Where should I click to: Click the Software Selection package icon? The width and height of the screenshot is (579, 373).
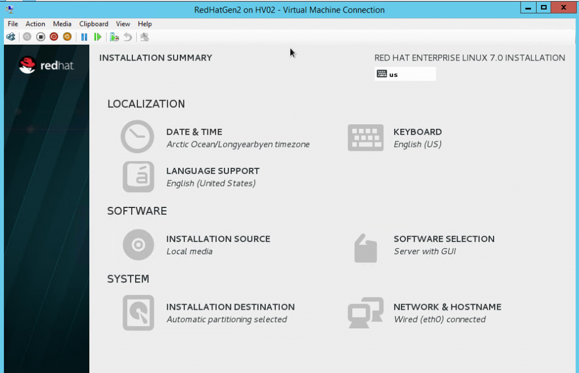click(x=366, y=248)
